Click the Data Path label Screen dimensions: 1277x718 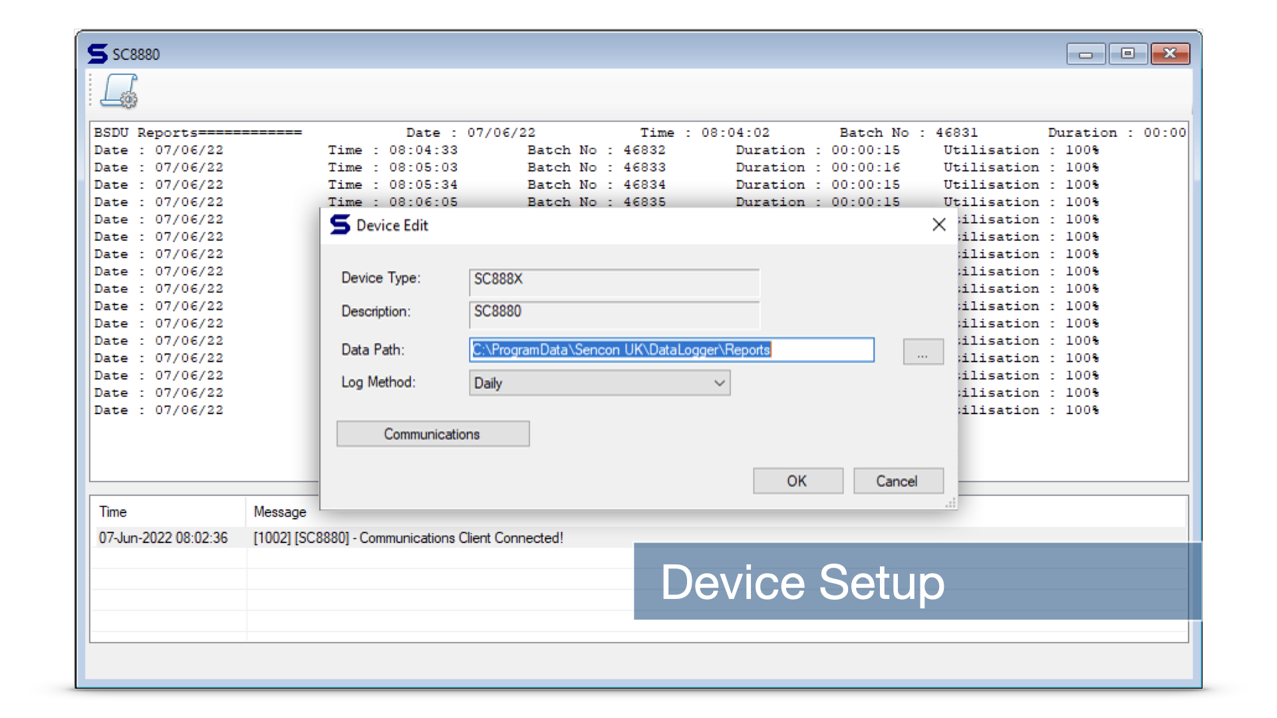(x=372, y=350)
